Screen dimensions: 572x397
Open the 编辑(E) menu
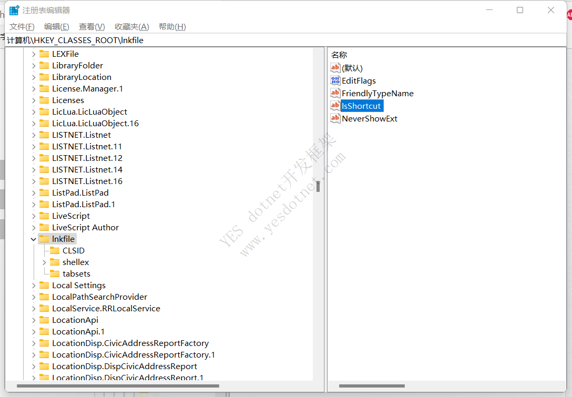[x=57, y=27]
